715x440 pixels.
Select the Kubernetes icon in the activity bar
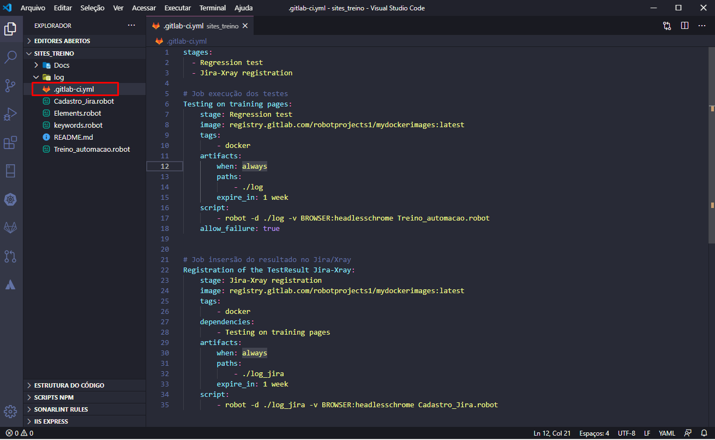click(11, 199)
